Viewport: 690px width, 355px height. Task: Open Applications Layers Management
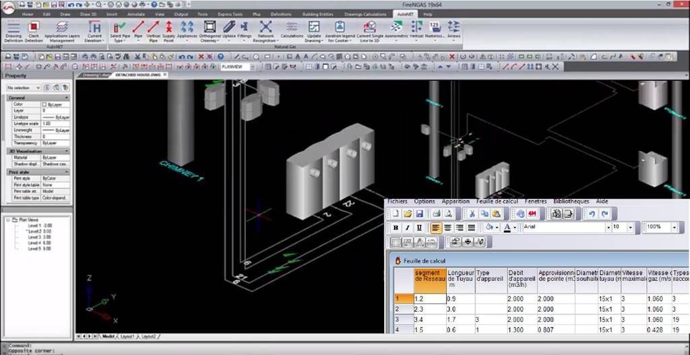(62, 31)
